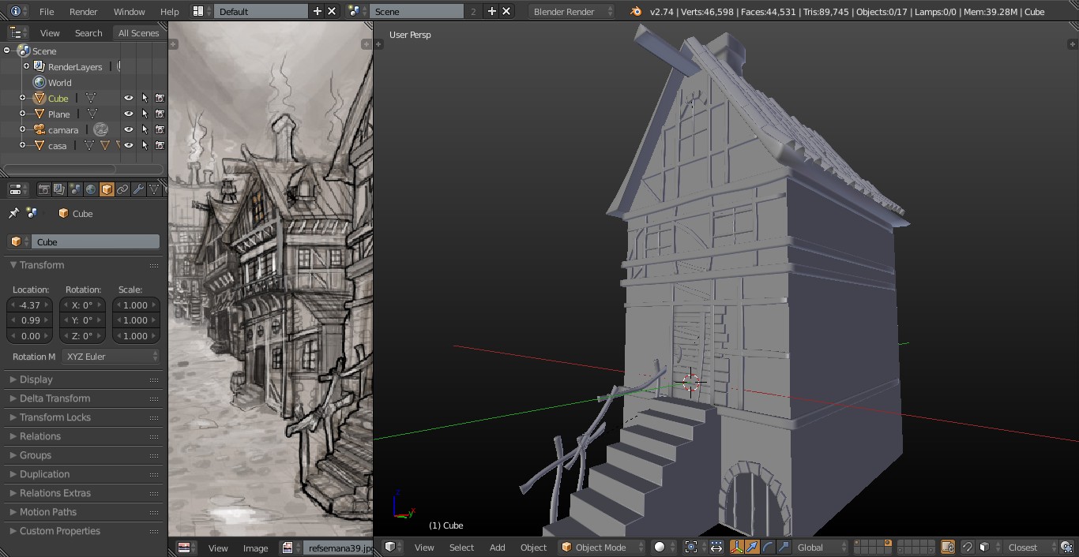The image size is (1079, 557).
Task: Expand the Cube tree item
Action: coord(23,98)
